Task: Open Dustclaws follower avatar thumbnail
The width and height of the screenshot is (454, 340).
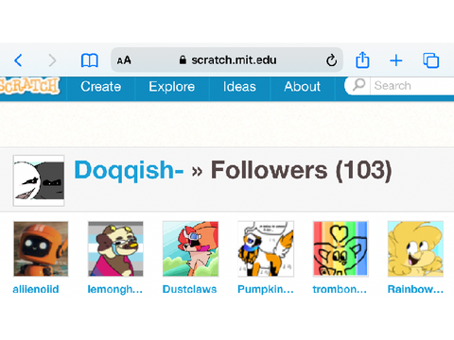Action: 190,248
